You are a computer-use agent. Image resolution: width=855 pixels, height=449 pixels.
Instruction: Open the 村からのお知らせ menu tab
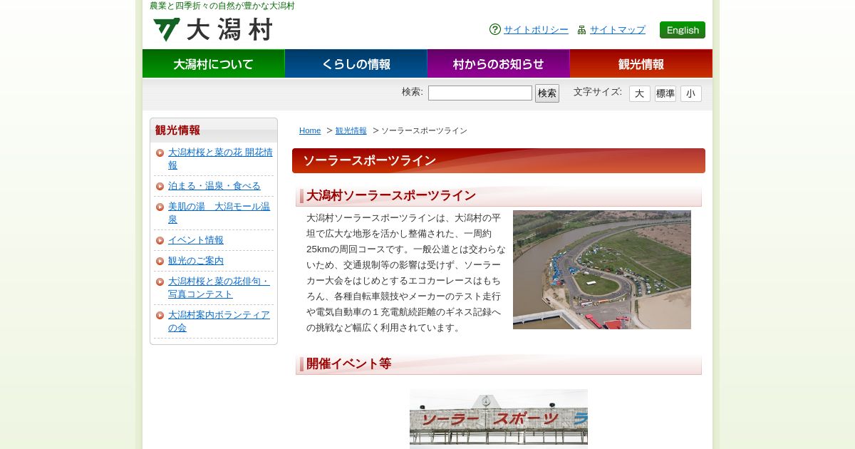(499, 63)
